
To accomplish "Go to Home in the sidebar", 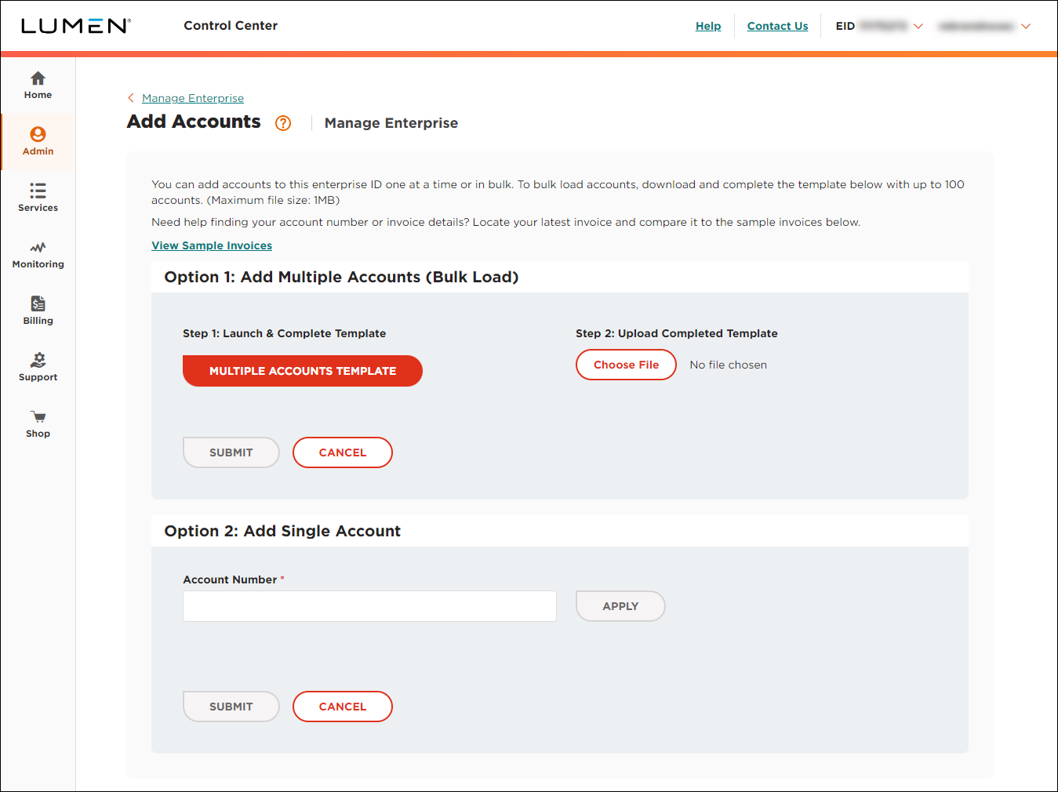I will pyautogui.click(x=38, y=85).
